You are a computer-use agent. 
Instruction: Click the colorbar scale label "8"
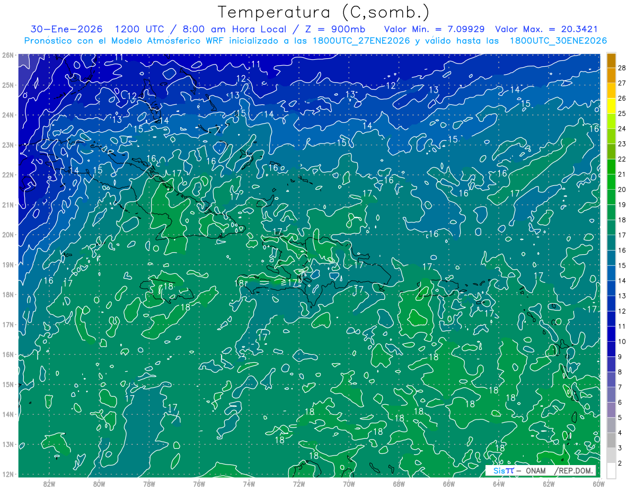620,372
